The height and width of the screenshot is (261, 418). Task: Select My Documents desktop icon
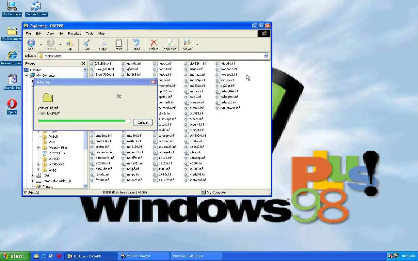pos(12,33)
